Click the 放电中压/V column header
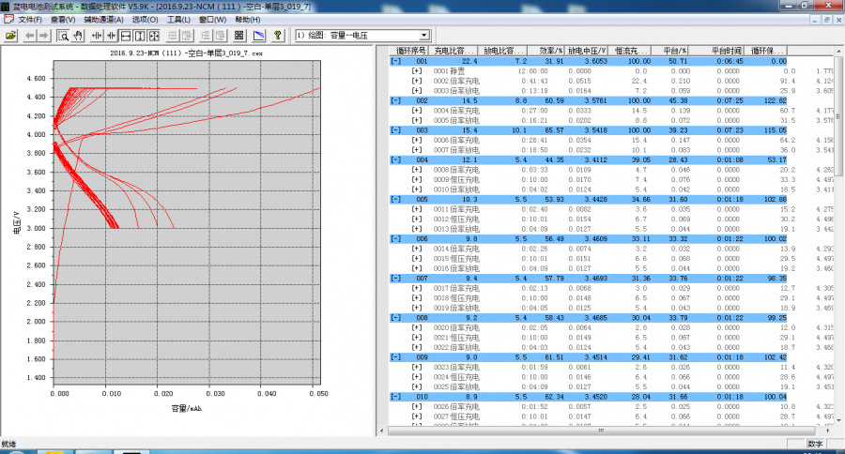Viewport: 845px width, 454px height. (x=587, y=51)
